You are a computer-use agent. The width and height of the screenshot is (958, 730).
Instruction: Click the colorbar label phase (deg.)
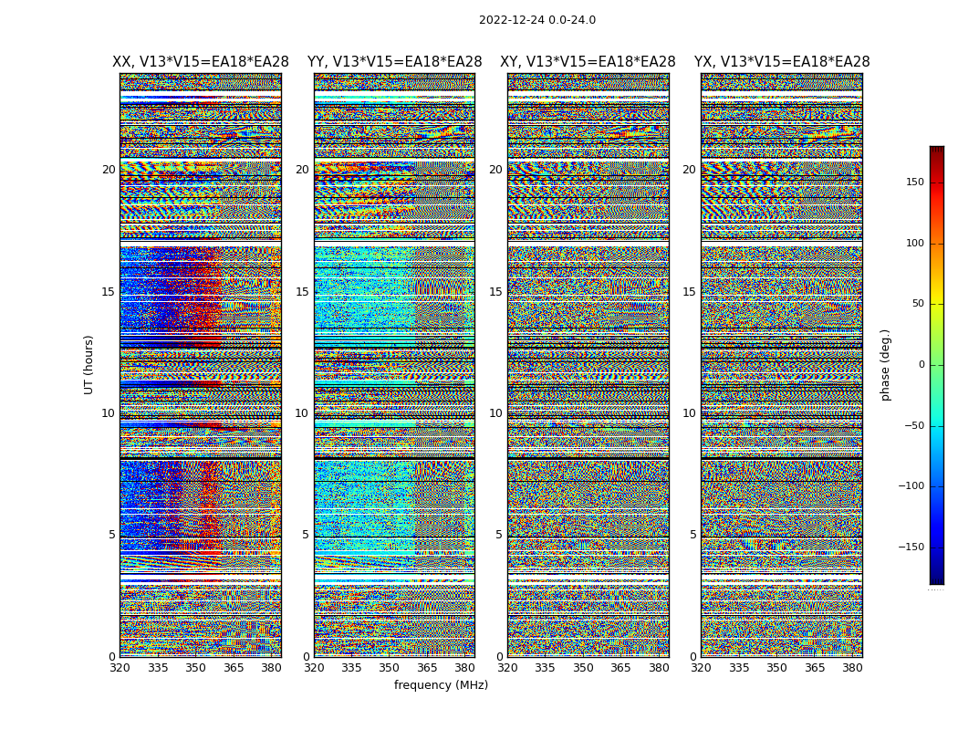pyautogui.click(x=885, y=365)
